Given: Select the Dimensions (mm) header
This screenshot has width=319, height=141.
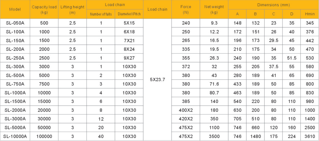Looking at the screenshot, I should pyautogui.click(x=274, y=5).
